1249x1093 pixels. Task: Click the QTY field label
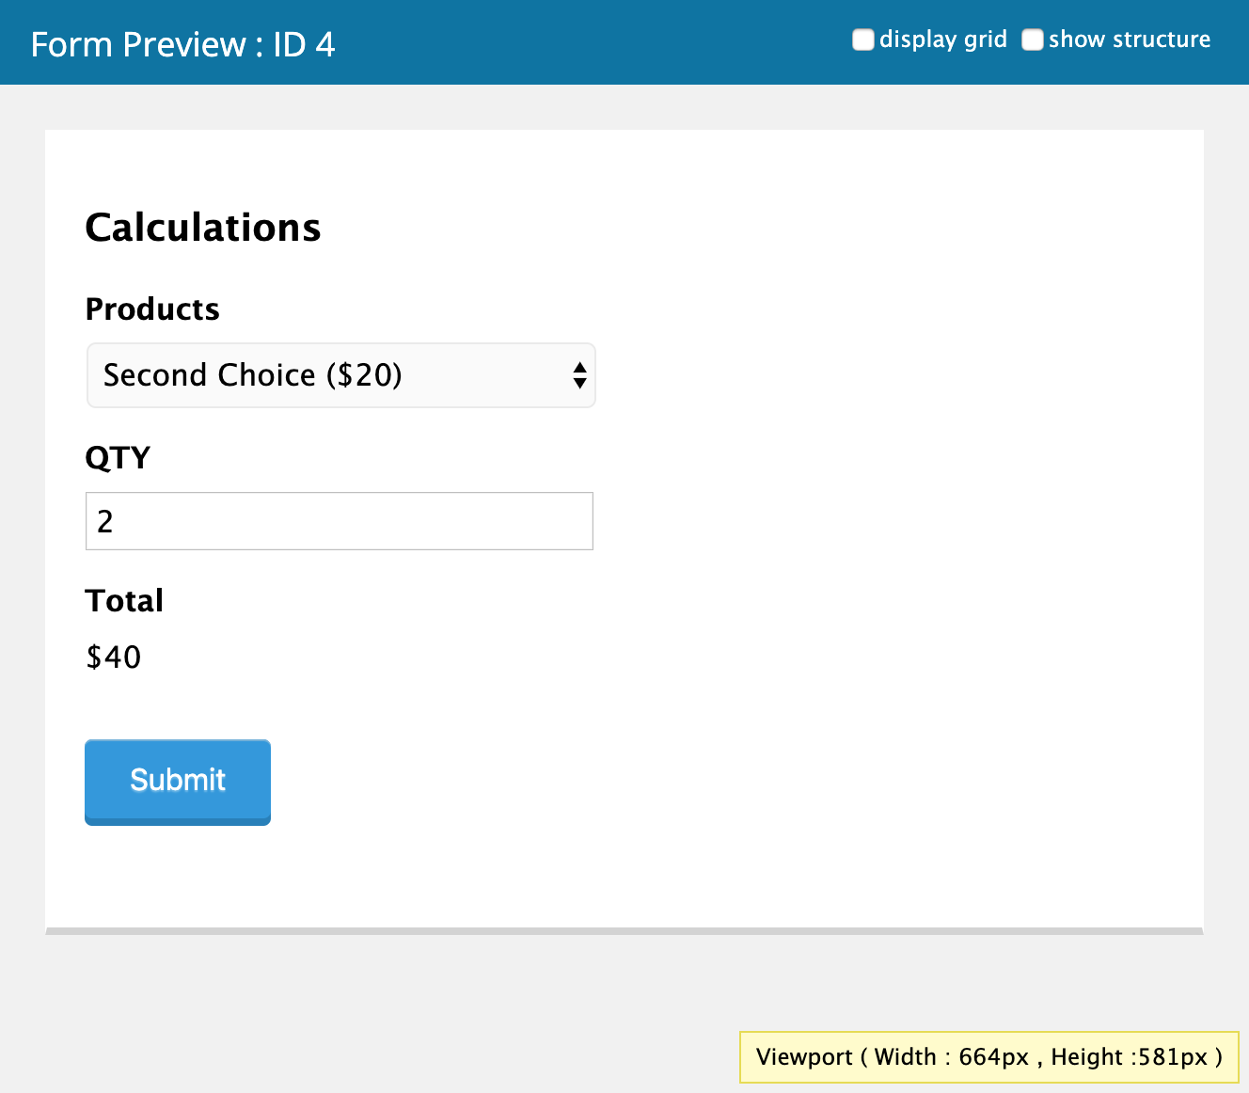(118, 458)
